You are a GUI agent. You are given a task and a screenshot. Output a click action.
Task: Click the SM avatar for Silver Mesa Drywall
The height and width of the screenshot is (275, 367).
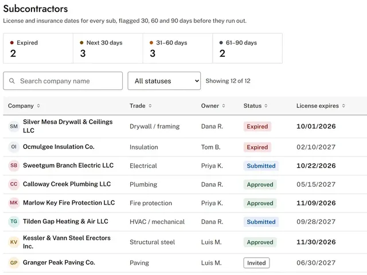pyautogui.click(x=14, y=126)
